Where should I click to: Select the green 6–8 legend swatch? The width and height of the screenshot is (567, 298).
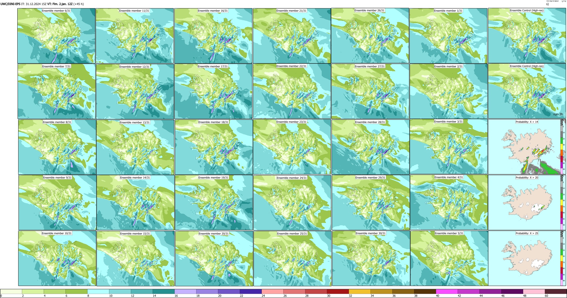click(x=76, y=291)
